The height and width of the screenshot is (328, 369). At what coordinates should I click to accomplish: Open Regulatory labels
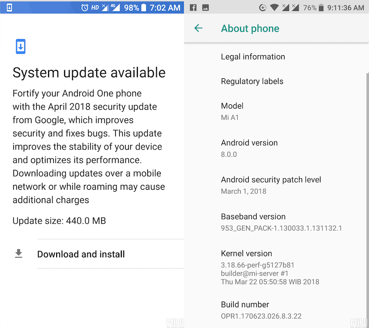[x=277, y=81]
